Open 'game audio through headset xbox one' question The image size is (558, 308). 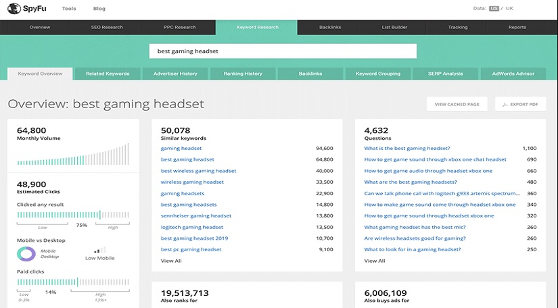point(428,171)
